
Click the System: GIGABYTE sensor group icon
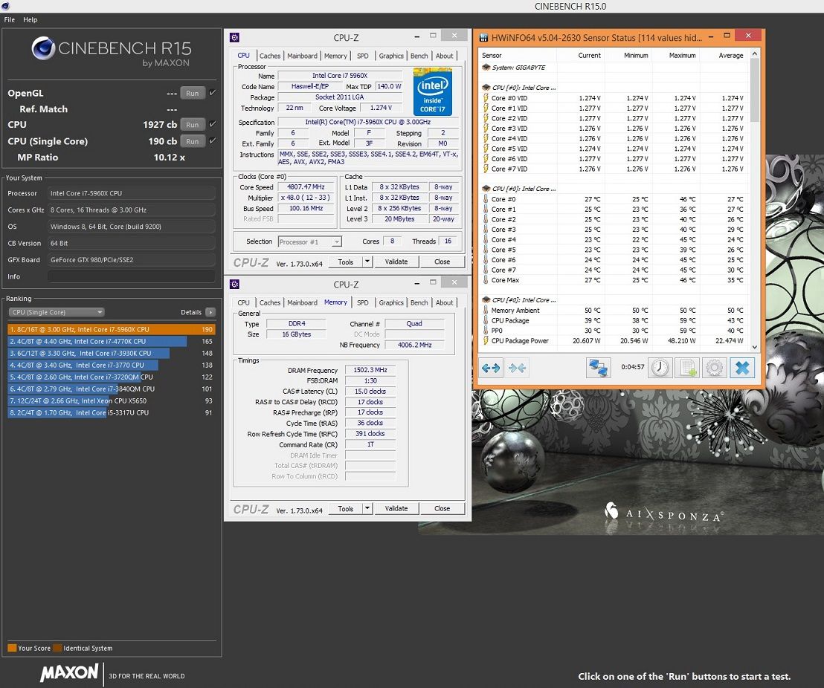tap(486, 67)
